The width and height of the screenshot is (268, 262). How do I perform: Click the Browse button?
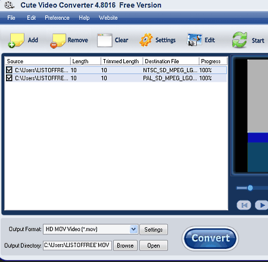pos(125,245)
